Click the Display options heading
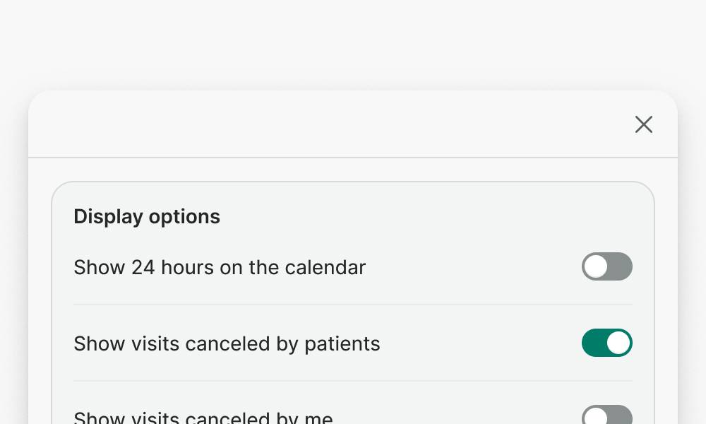Image resolution: width=706 pixels, height=424 pixels. 147,216
